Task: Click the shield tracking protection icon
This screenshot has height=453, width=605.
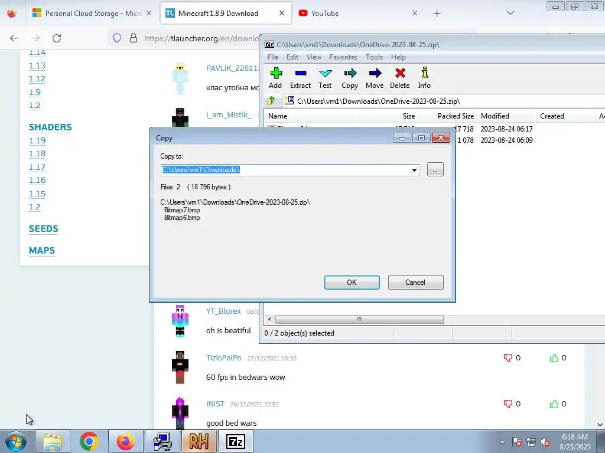Action: 117,38
